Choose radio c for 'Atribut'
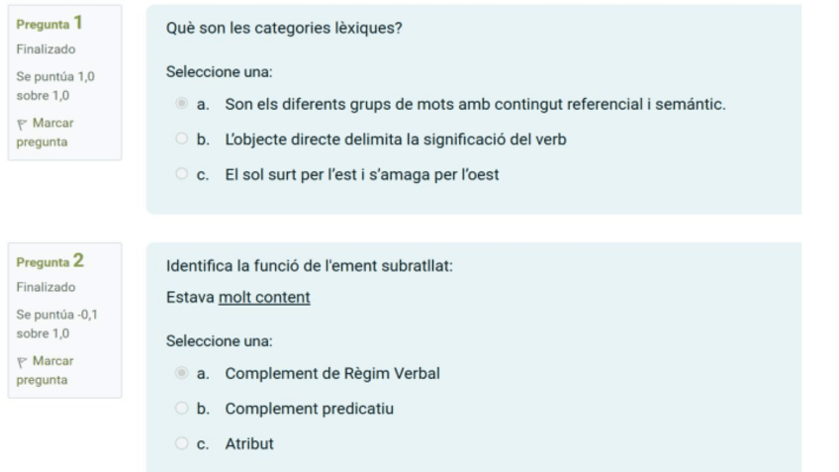 pos(181,444)
